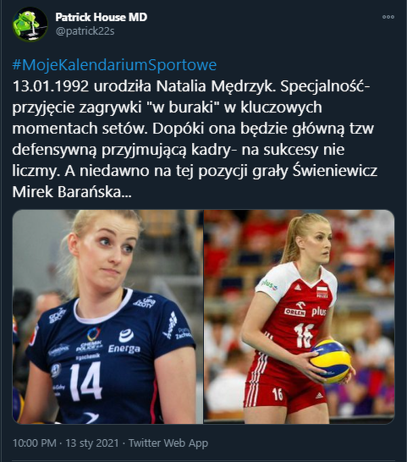This screenshot has width=407, height=462.
Task: Open the right photo with red jersey
Action: [299, 317]
